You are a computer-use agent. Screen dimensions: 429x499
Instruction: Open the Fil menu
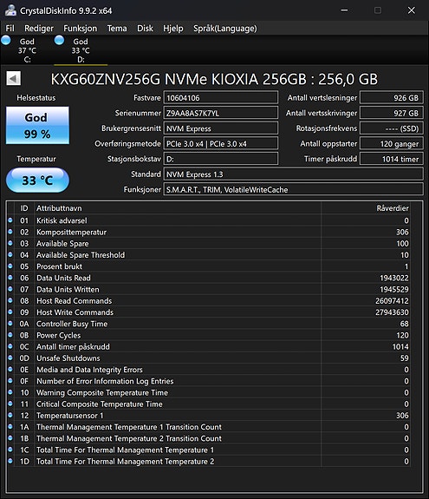point(10,29)
